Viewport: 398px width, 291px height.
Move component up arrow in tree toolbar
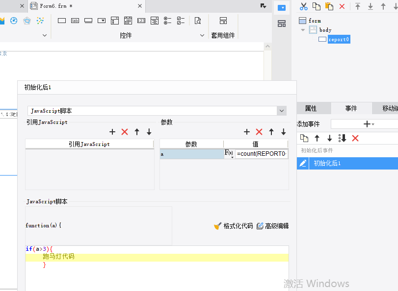tap(383, 6)
